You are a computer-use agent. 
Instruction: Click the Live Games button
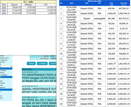click(42, 63)
